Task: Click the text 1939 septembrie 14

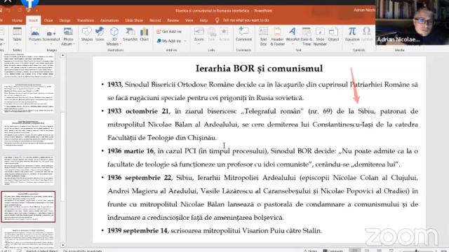Action: (x=138, y=230)
